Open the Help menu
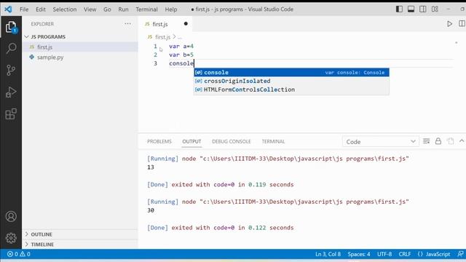466x262 pixels. coord(171,9)
